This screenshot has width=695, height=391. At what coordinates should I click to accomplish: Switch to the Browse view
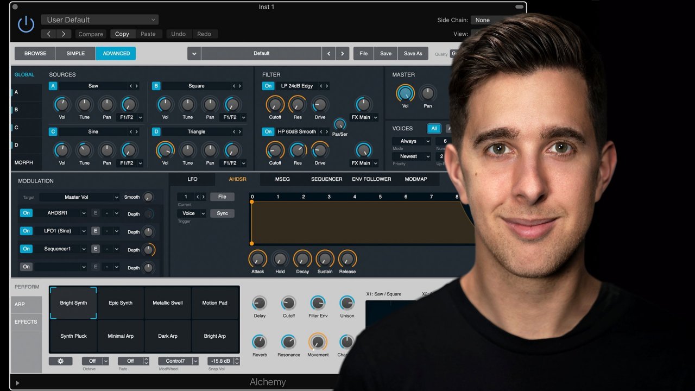tap(34, 53)
